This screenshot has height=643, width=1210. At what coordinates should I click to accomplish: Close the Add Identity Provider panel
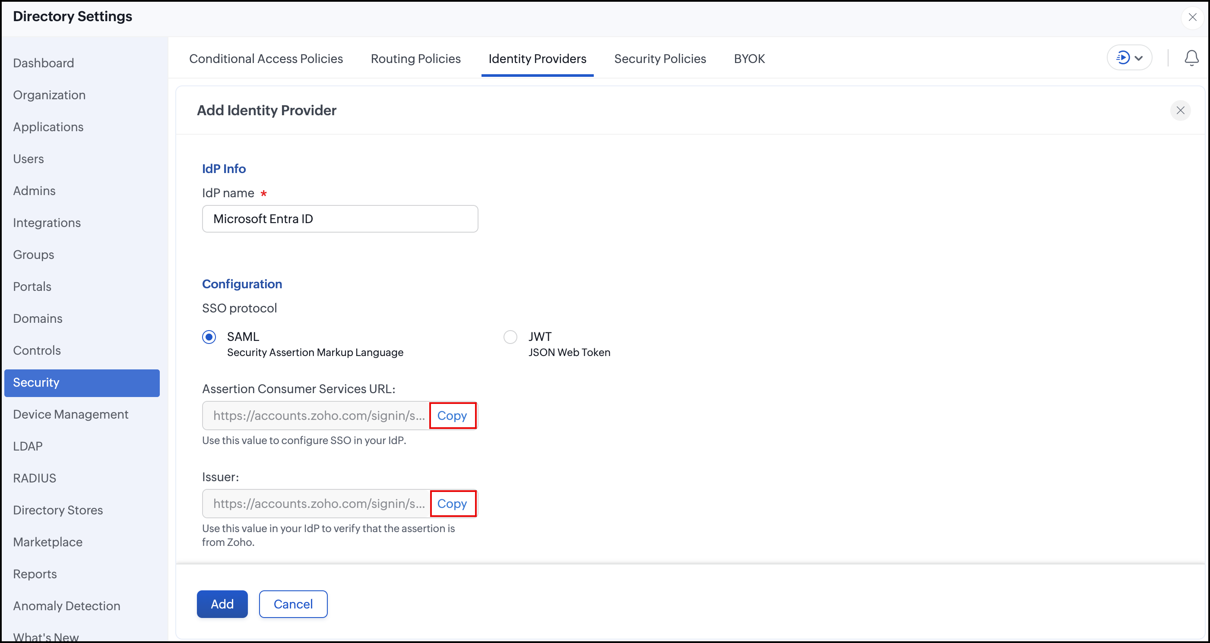point(1180,111)
